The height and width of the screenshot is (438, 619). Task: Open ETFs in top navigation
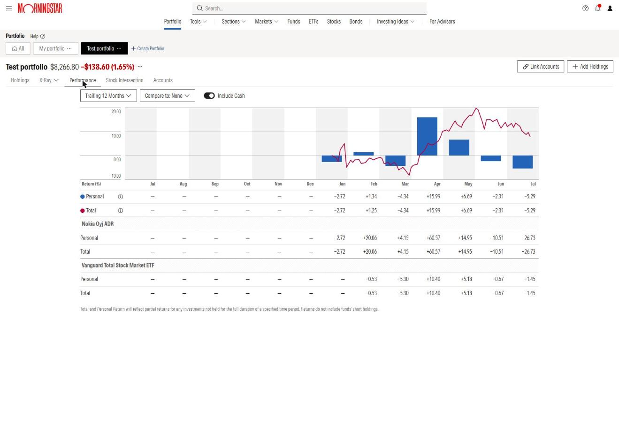[313, 22]
